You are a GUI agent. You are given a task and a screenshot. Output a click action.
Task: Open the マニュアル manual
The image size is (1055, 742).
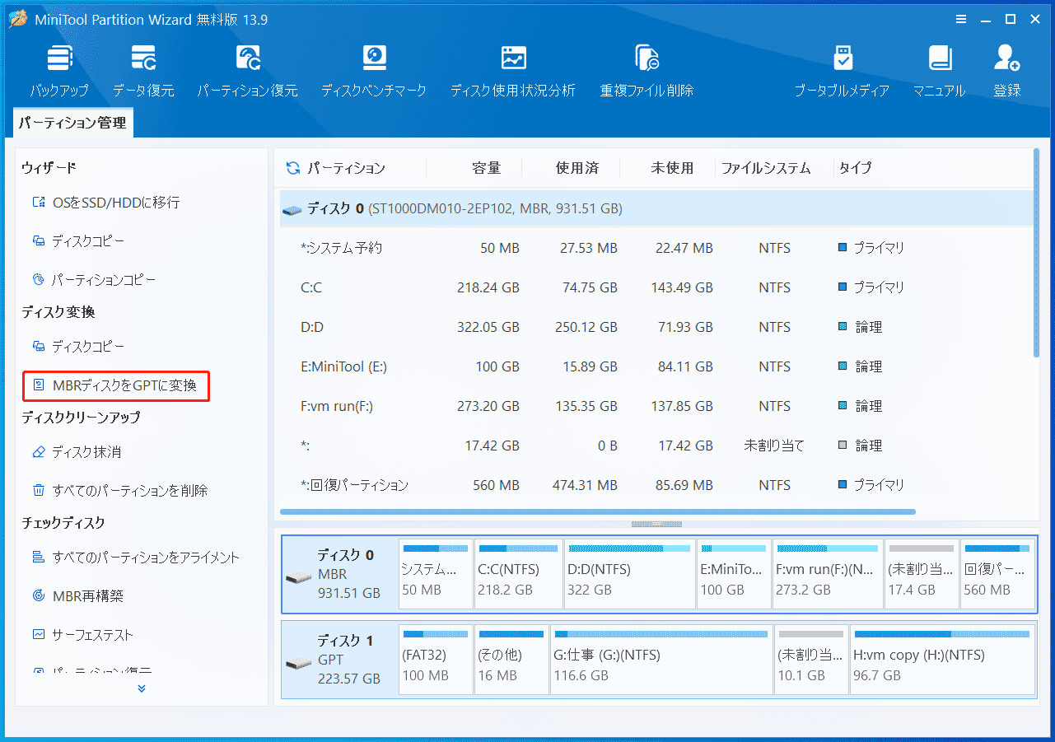(939, 71)
